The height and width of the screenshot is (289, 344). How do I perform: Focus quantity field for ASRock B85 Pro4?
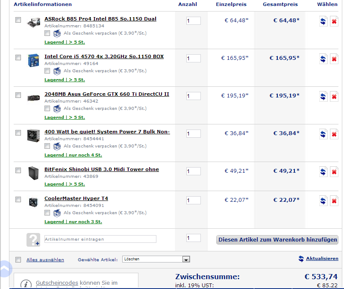click(x=194, y=21)
